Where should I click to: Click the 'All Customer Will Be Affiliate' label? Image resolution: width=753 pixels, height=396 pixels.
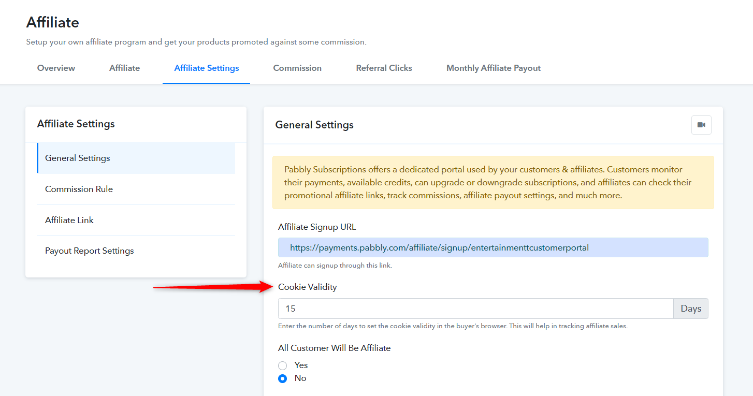pyautogui.click(x=335, y=348)
